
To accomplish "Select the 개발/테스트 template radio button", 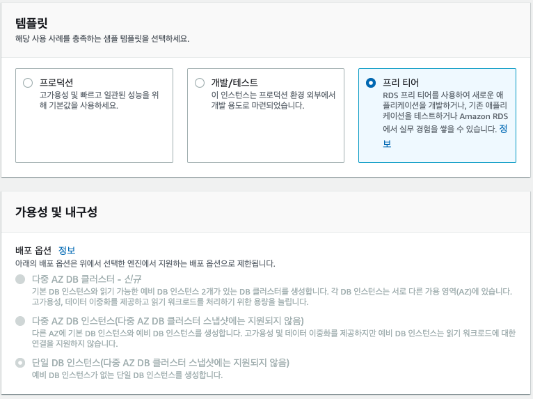I will [200, 83].
